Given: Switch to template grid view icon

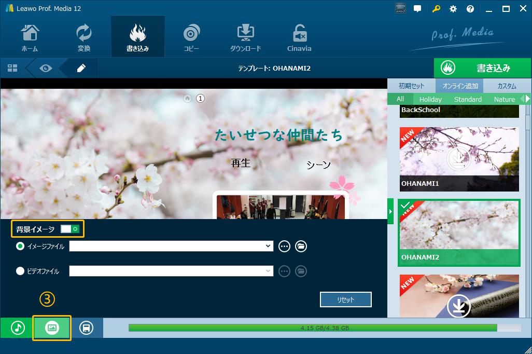Looking at the screenshot, I should [12, 69].
